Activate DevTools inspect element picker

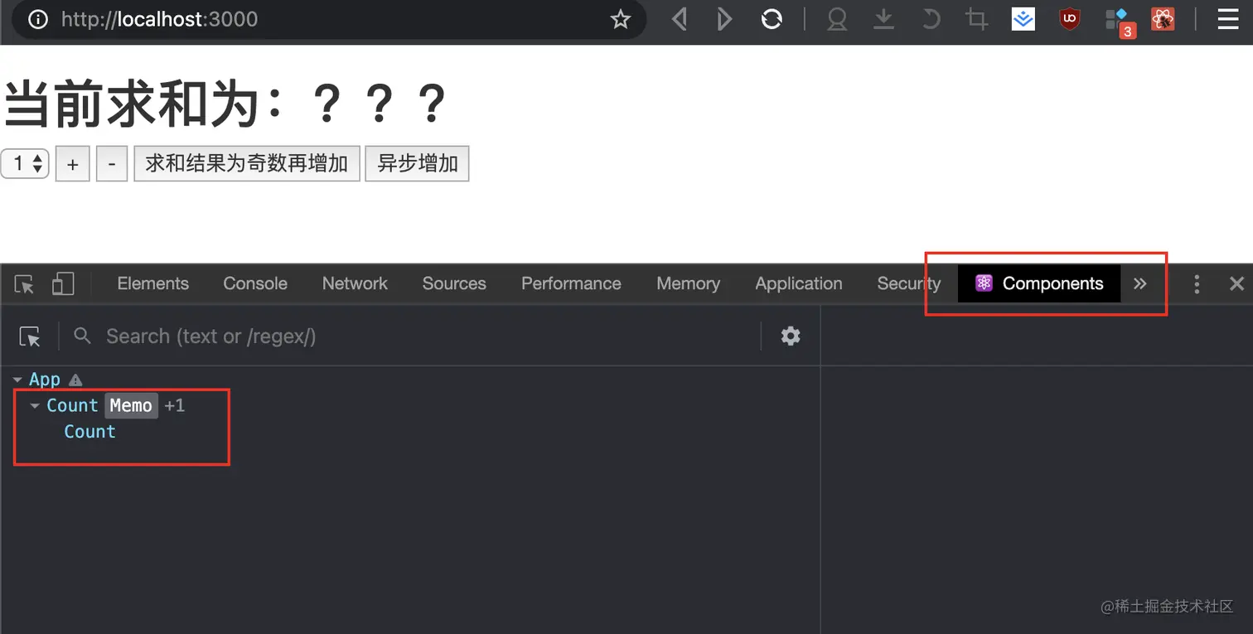click(x=25, y=284)
